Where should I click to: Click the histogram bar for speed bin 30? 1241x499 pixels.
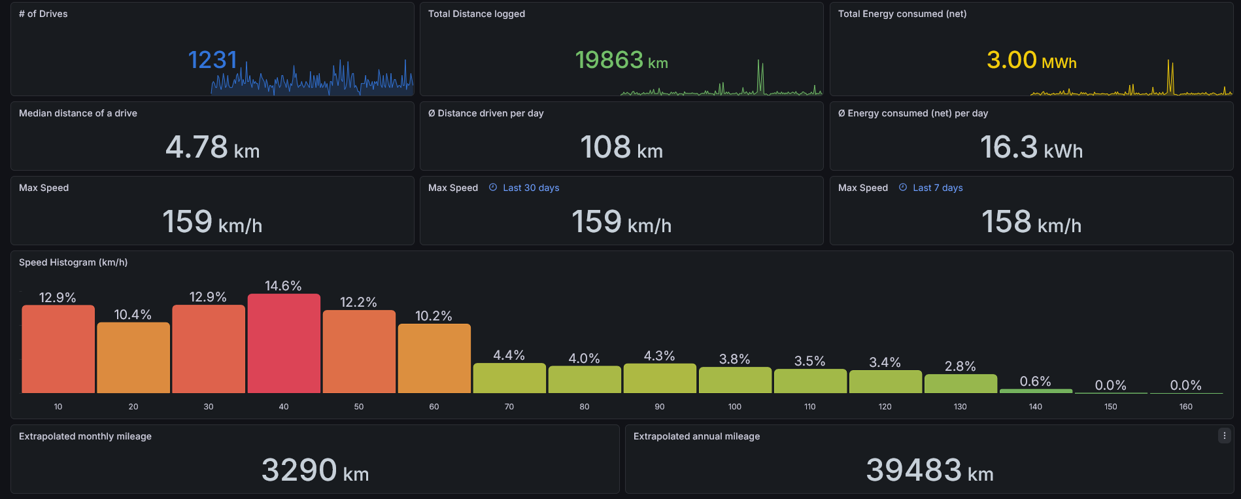(209, 349)
